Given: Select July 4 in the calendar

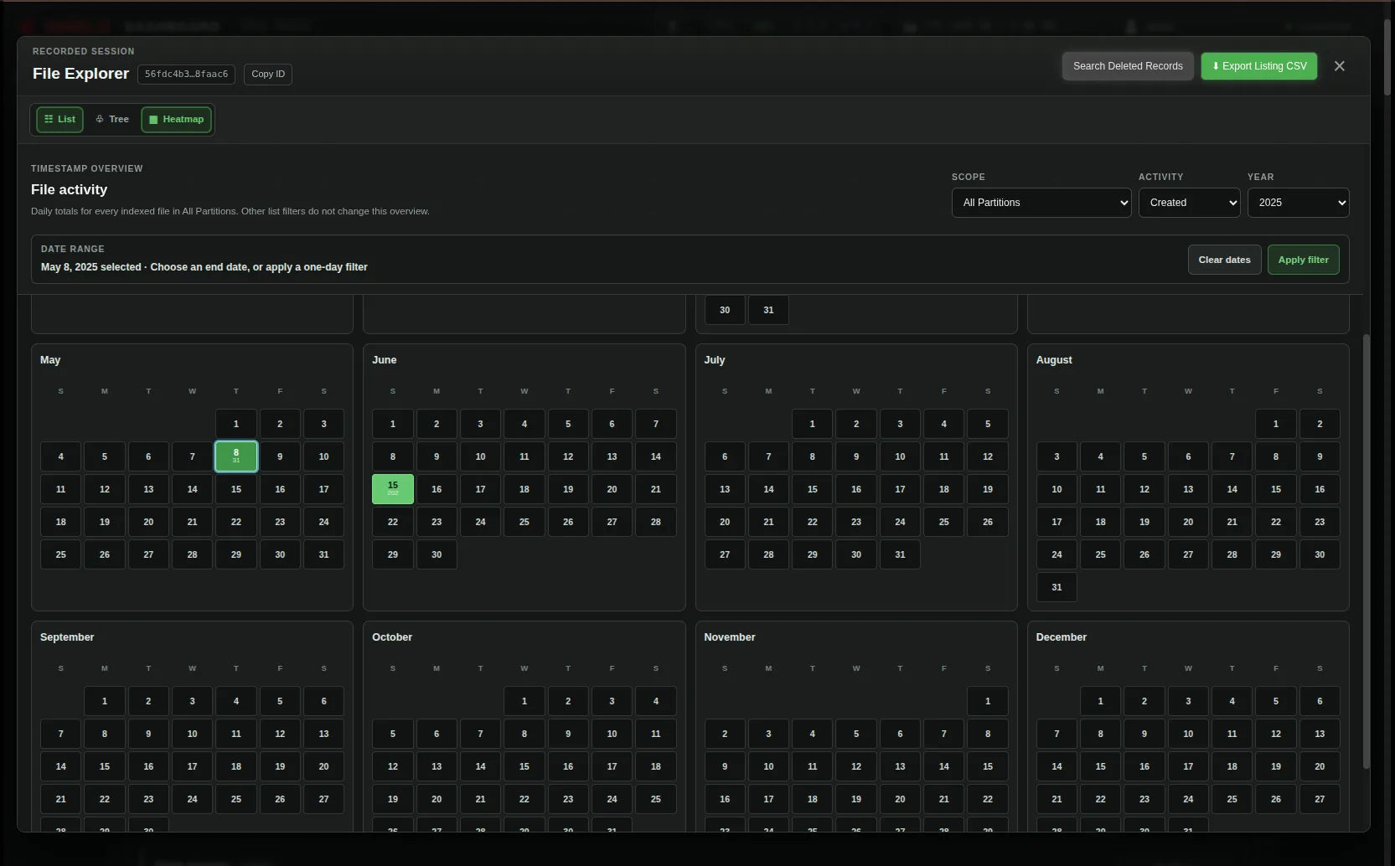Looking at the screenshot, I should coord(943,424).
